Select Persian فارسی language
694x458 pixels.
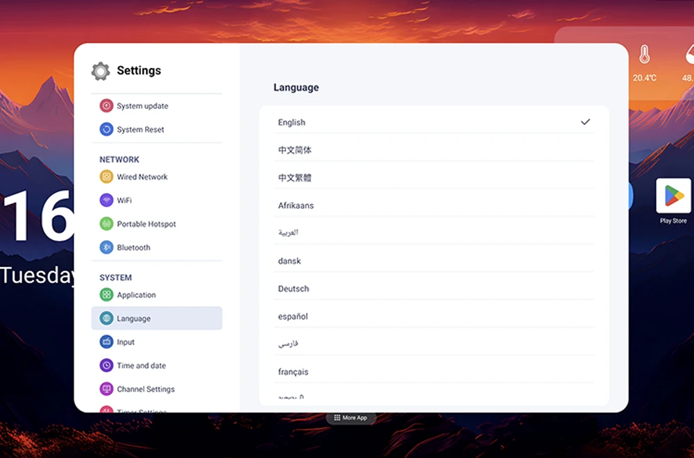[x=434, y=343]
